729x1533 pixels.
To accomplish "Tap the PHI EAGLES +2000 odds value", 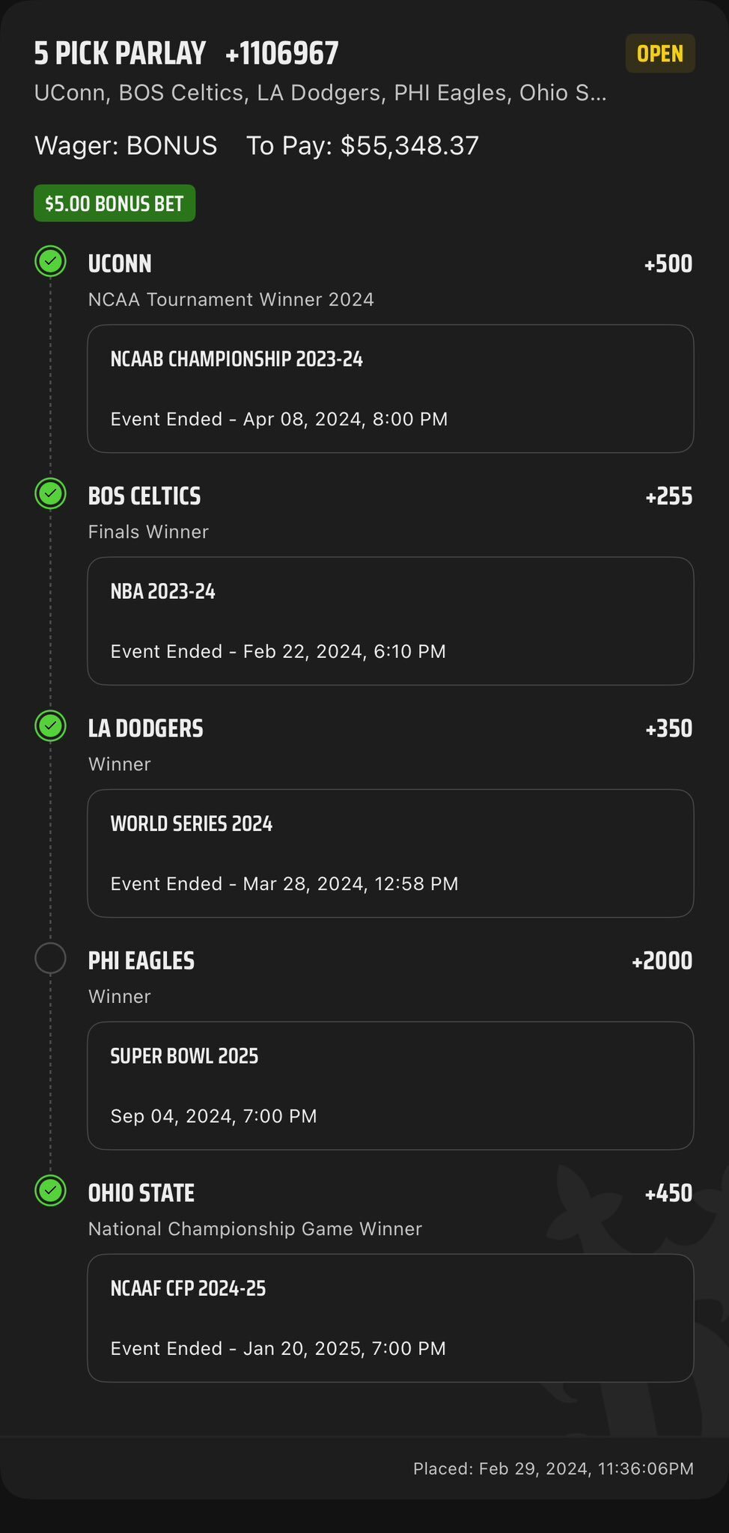I will (x=662, y=961).
